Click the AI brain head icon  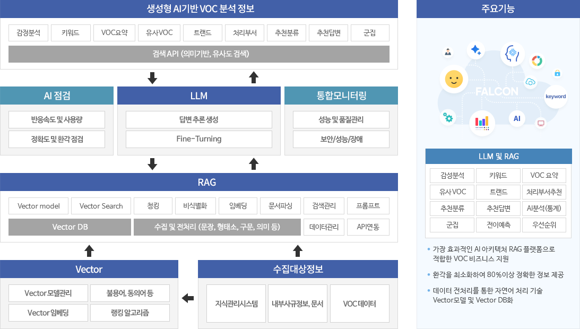512,54
